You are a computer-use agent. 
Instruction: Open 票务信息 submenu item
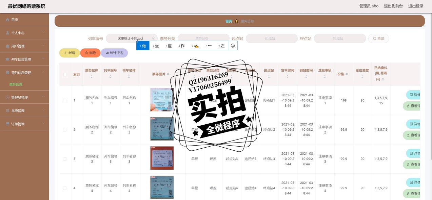tap(16, 84)
